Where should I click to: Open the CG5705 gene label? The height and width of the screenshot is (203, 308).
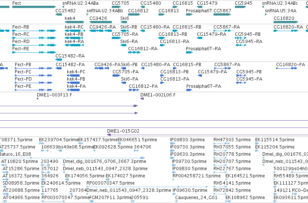click(x=121, y=3)
